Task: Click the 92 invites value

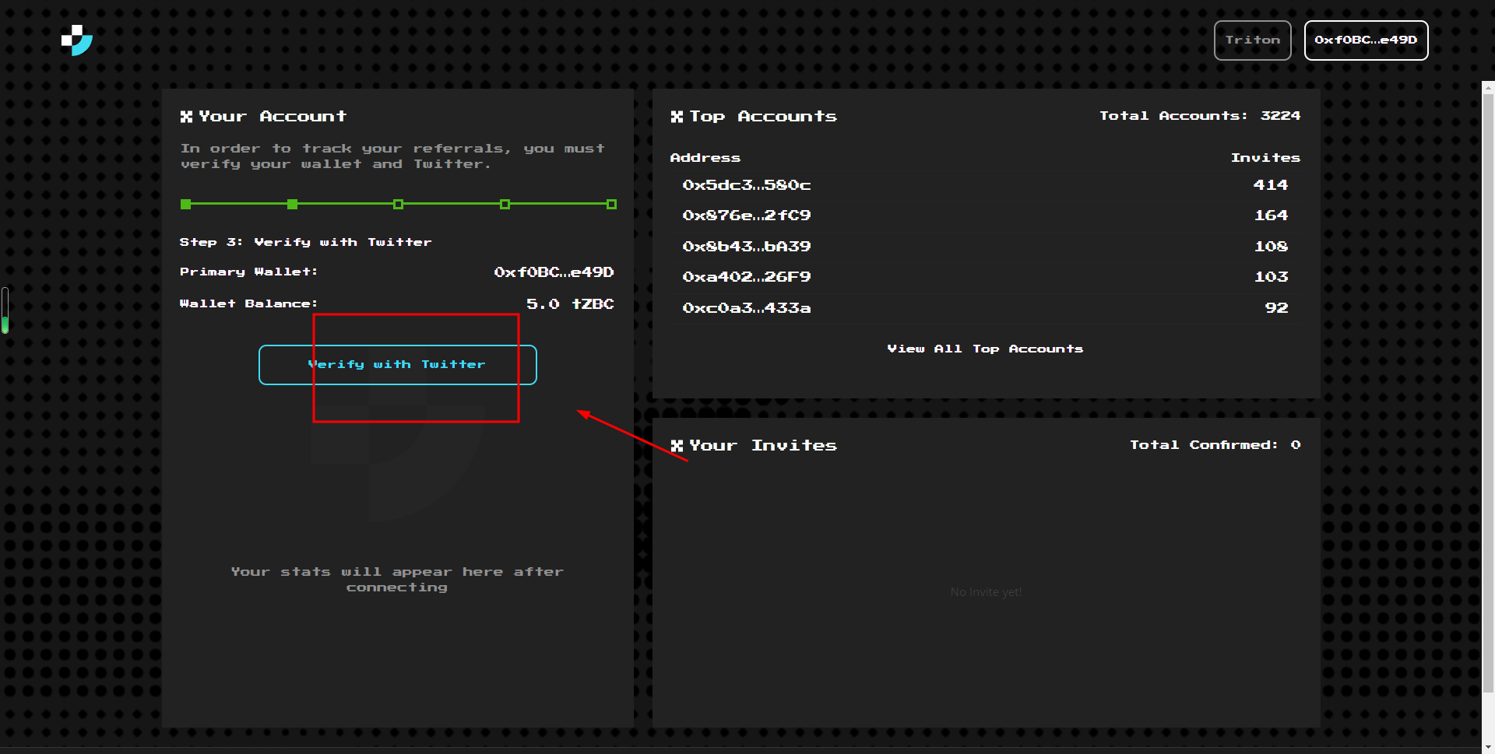Action: click(1276, 308)
